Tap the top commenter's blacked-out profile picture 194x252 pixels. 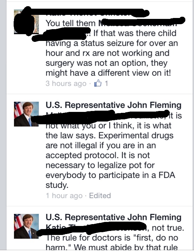(x=26, y=21)
